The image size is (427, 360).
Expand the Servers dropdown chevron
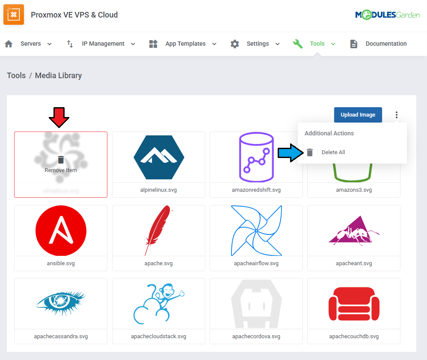(x=50, y=44)
